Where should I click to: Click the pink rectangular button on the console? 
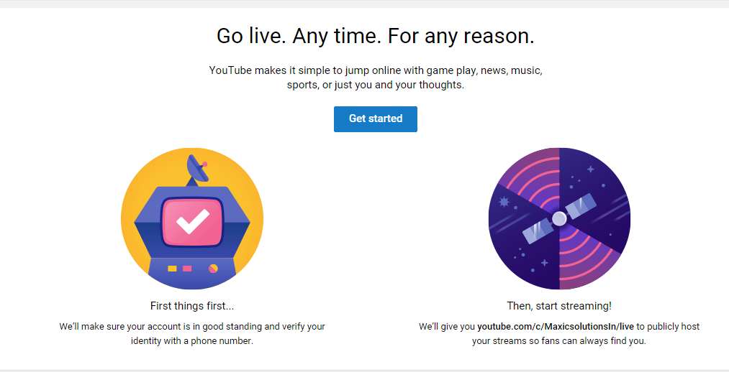[x=187, y=269]
